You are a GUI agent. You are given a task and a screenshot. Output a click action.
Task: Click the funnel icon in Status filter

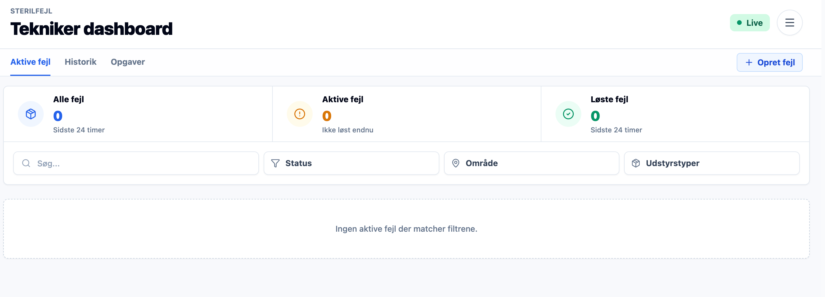click(x=275, y=163)
